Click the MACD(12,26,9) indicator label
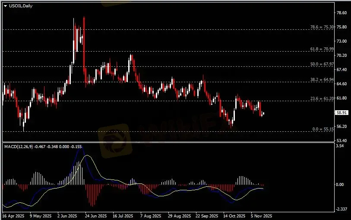Screen dimensions: 351x220 [x=19, y=146]
